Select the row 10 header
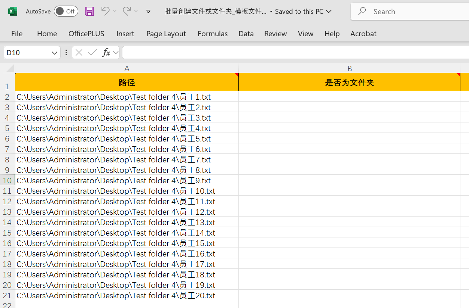This screenshot has height=308, width=469. point(7,180)
